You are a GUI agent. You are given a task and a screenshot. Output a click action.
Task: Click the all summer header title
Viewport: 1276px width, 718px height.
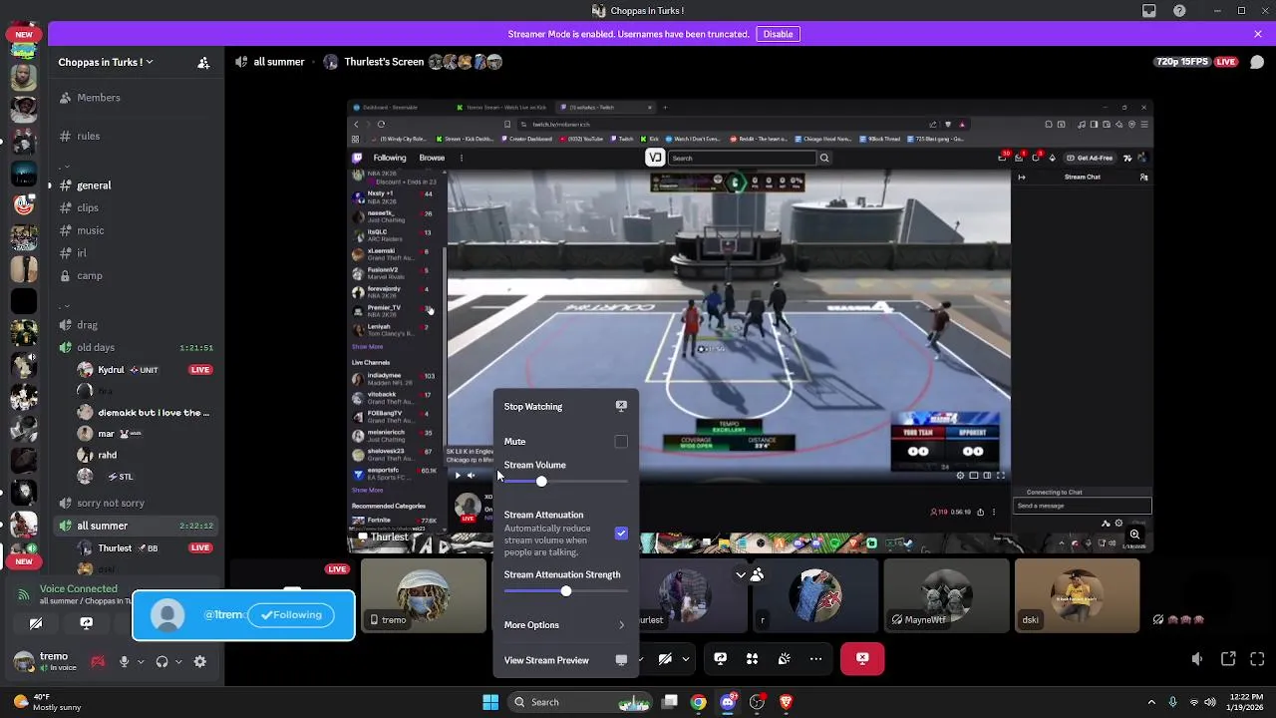(279, 62)
